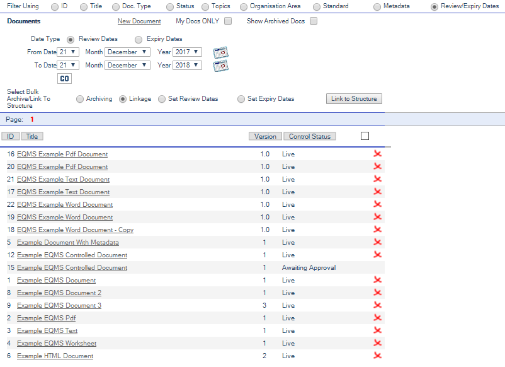The width and height of the screenshot is (505, 367).
Task: Sort by the Title column header
Action: tap(32, 136)
